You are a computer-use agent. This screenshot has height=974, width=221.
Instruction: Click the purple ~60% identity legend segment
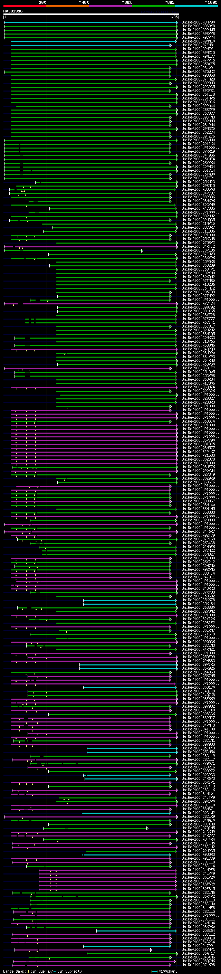point(111,6)
